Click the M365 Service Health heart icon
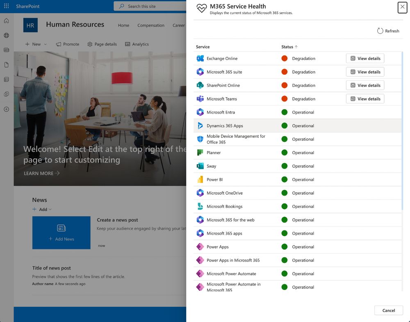Image resolution: width=410 pixels, height=322 pixels. tap(202, 8)
